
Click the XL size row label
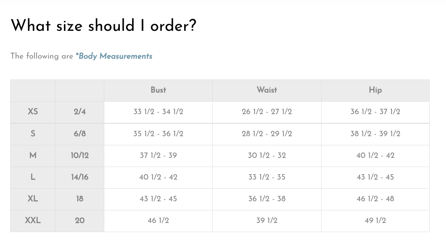(33, 199)
